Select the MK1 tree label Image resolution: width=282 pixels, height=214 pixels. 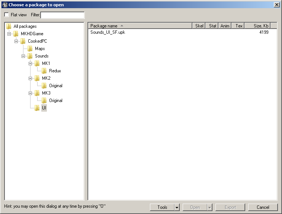(46, 63)
